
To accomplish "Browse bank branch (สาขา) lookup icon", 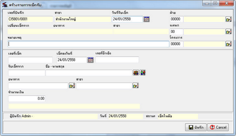I will [x=135, y=86].
